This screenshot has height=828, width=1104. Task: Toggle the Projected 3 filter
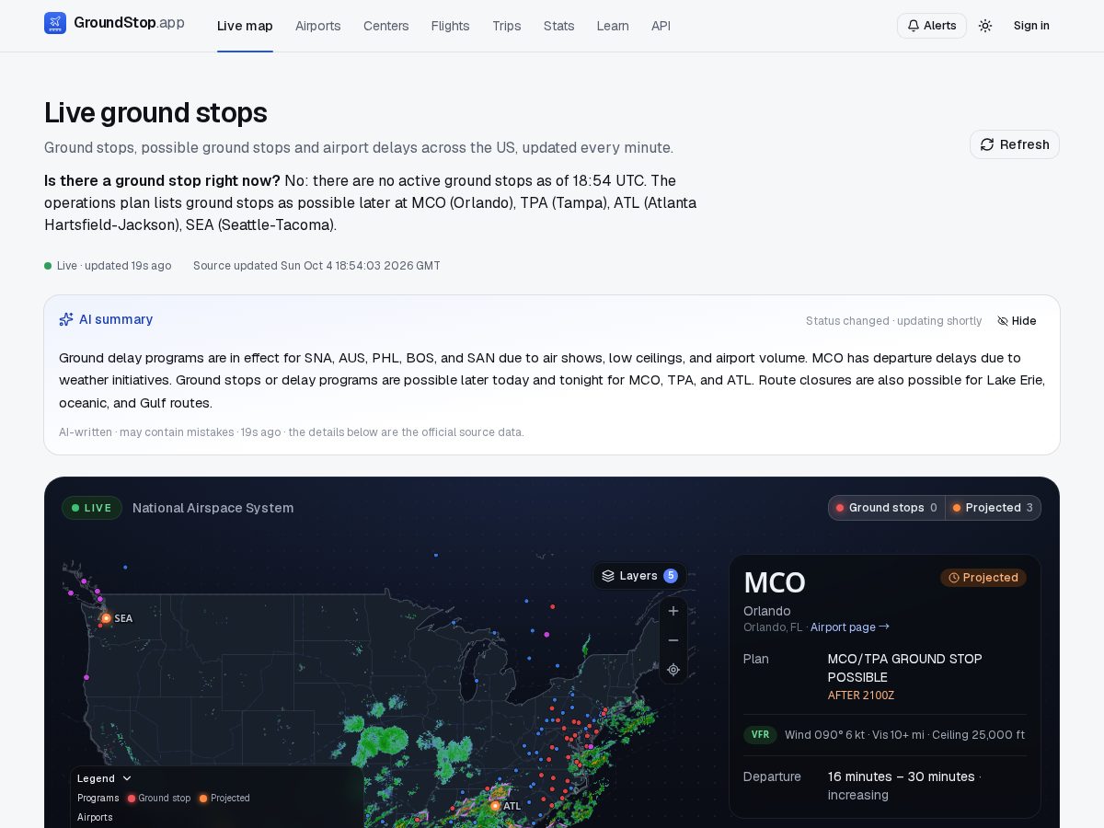[993, 508]
